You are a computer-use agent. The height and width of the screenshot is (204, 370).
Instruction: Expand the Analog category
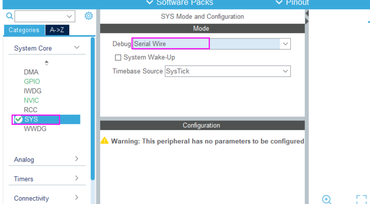pos(77,159)
